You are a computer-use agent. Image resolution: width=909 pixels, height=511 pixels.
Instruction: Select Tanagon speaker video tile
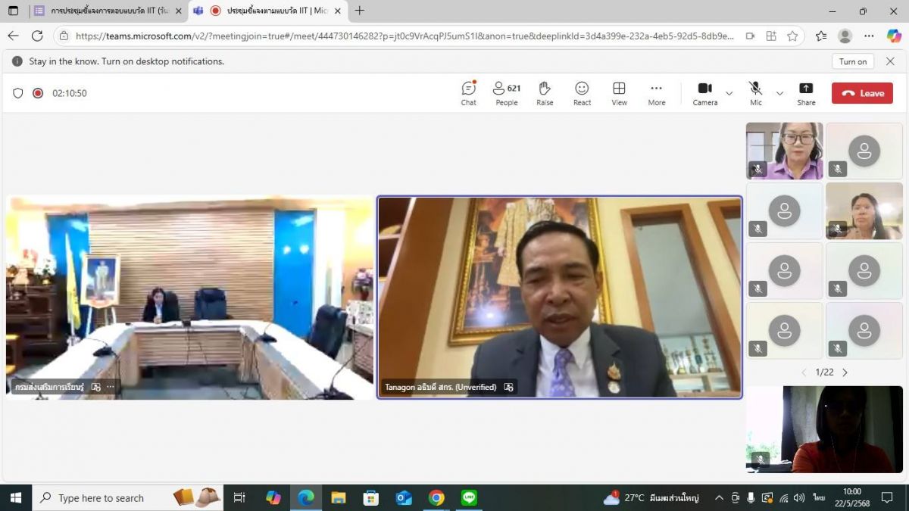click(x=559, y=297)
